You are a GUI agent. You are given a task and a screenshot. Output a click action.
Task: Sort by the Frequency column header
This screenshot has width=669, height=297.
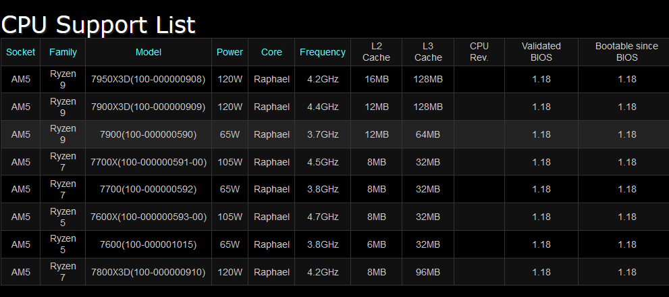tap(323, 52)
